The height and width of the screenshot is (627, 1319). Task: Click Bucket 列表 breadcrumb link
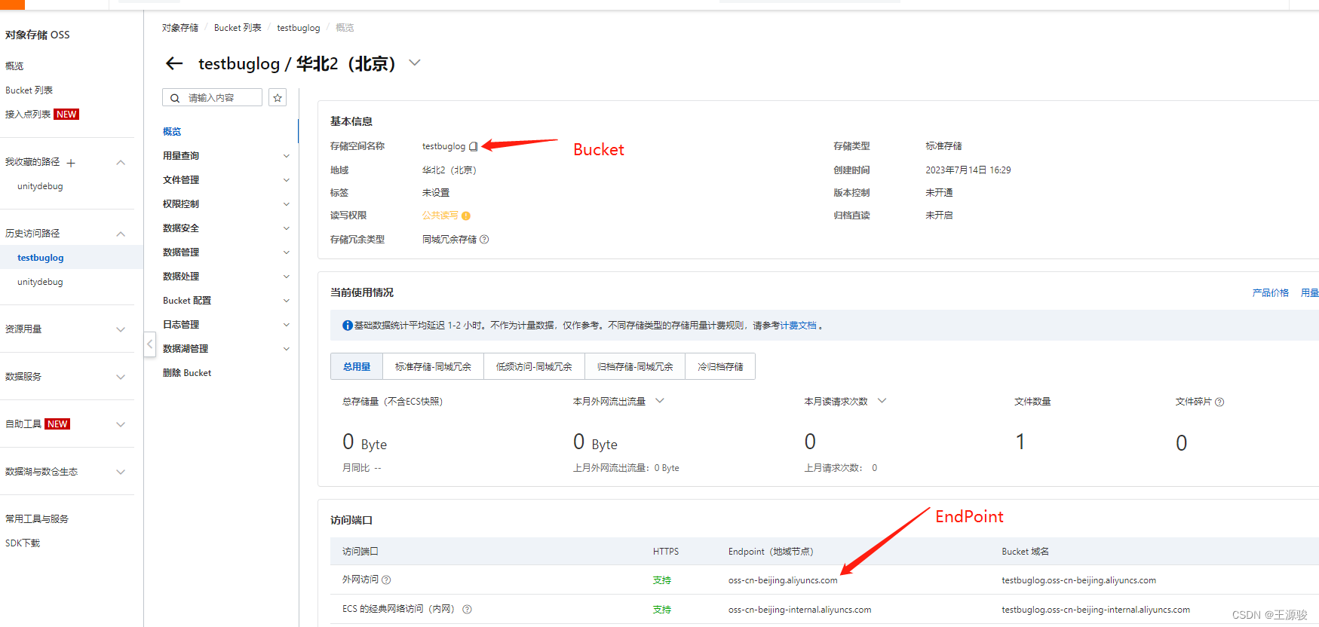click(x=238, y=28)
